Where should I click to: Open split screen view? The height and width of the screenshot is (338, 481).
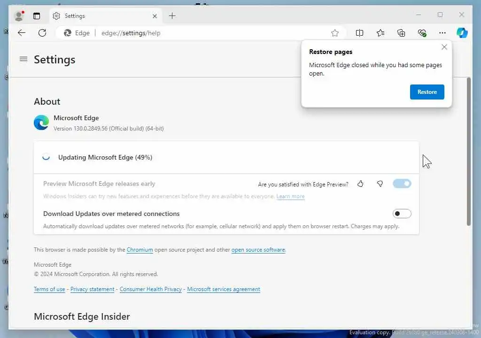point(359,33)
